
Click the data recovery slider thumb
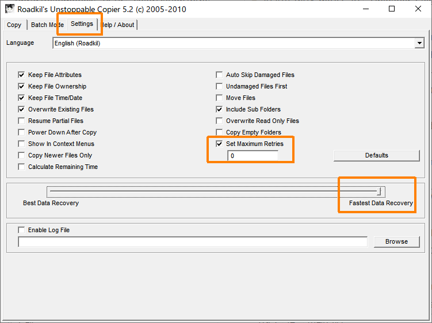380,191
